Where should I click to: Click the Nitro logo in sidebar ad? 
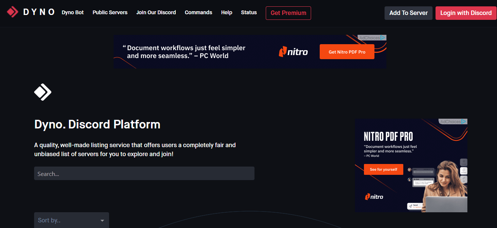[x=374, y=197]
